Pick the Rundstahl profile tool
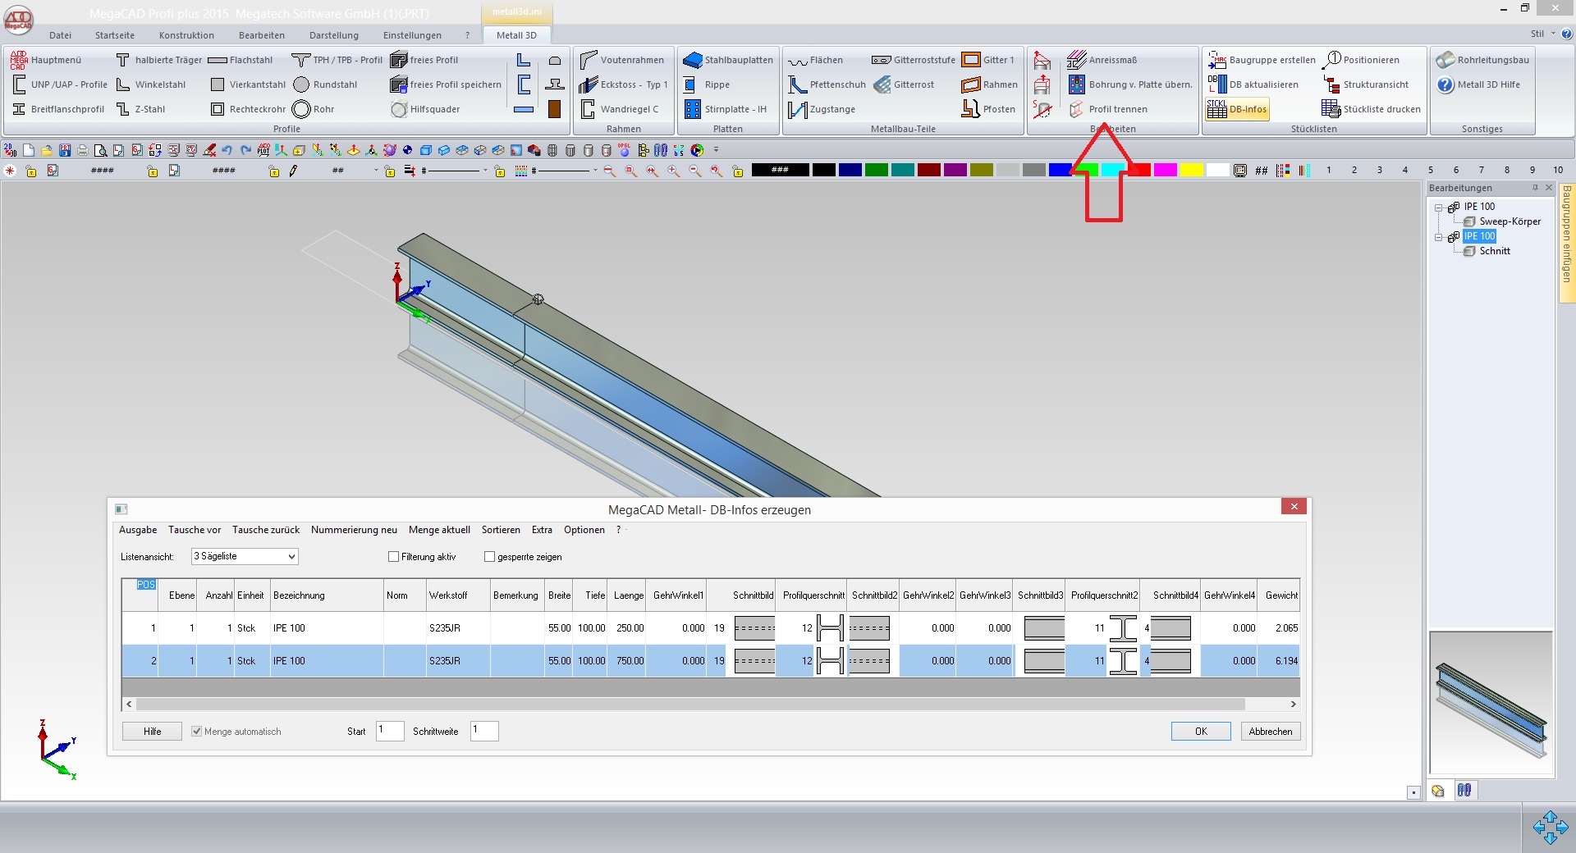This screenshot has height=853, width=1576. (x=325, y=84)
